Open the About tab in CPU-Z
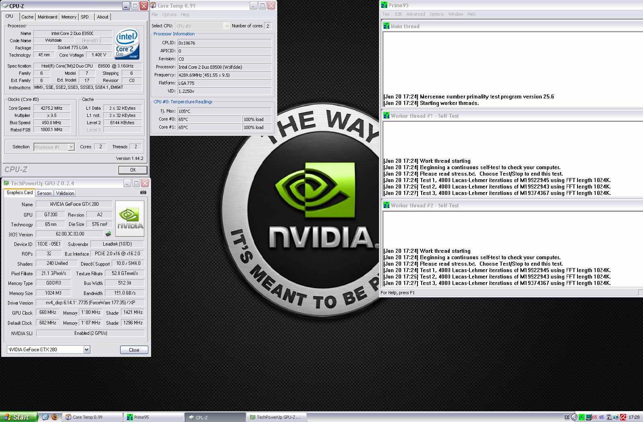Image resolution: width=643 pixels, height=422 pixels. (102, 17)
